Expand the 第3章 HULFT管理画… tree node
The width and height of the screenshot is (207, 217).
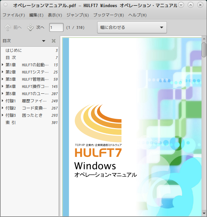click(2, 79)
